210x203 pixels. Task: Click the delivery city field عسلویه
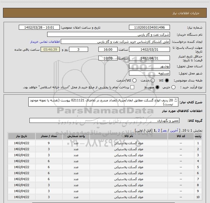click(x=149, y=73)
